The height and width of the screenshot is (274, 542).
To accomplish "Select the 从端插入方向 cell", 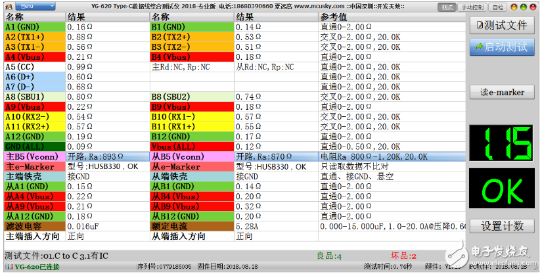I will 192,237.
